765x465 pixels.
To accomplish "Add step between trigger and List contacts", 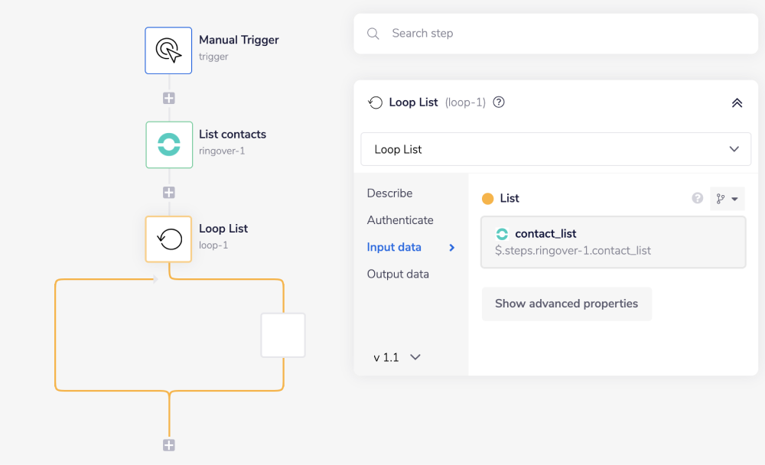I will click(169, 98).
